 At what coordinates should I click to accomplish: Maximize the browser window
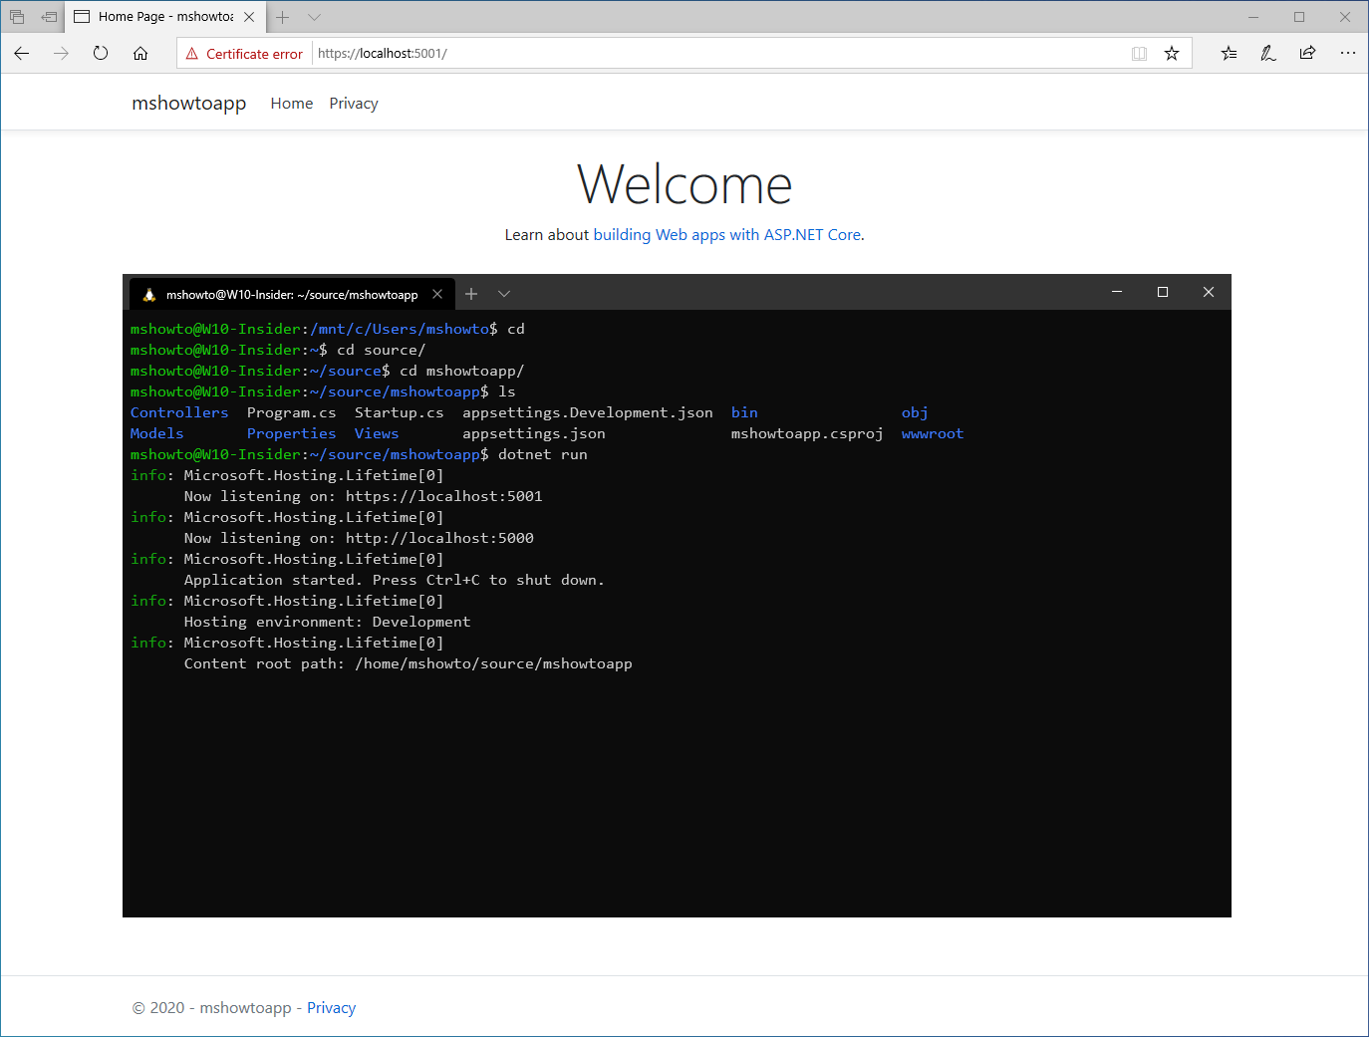(x=1299, y=17)
